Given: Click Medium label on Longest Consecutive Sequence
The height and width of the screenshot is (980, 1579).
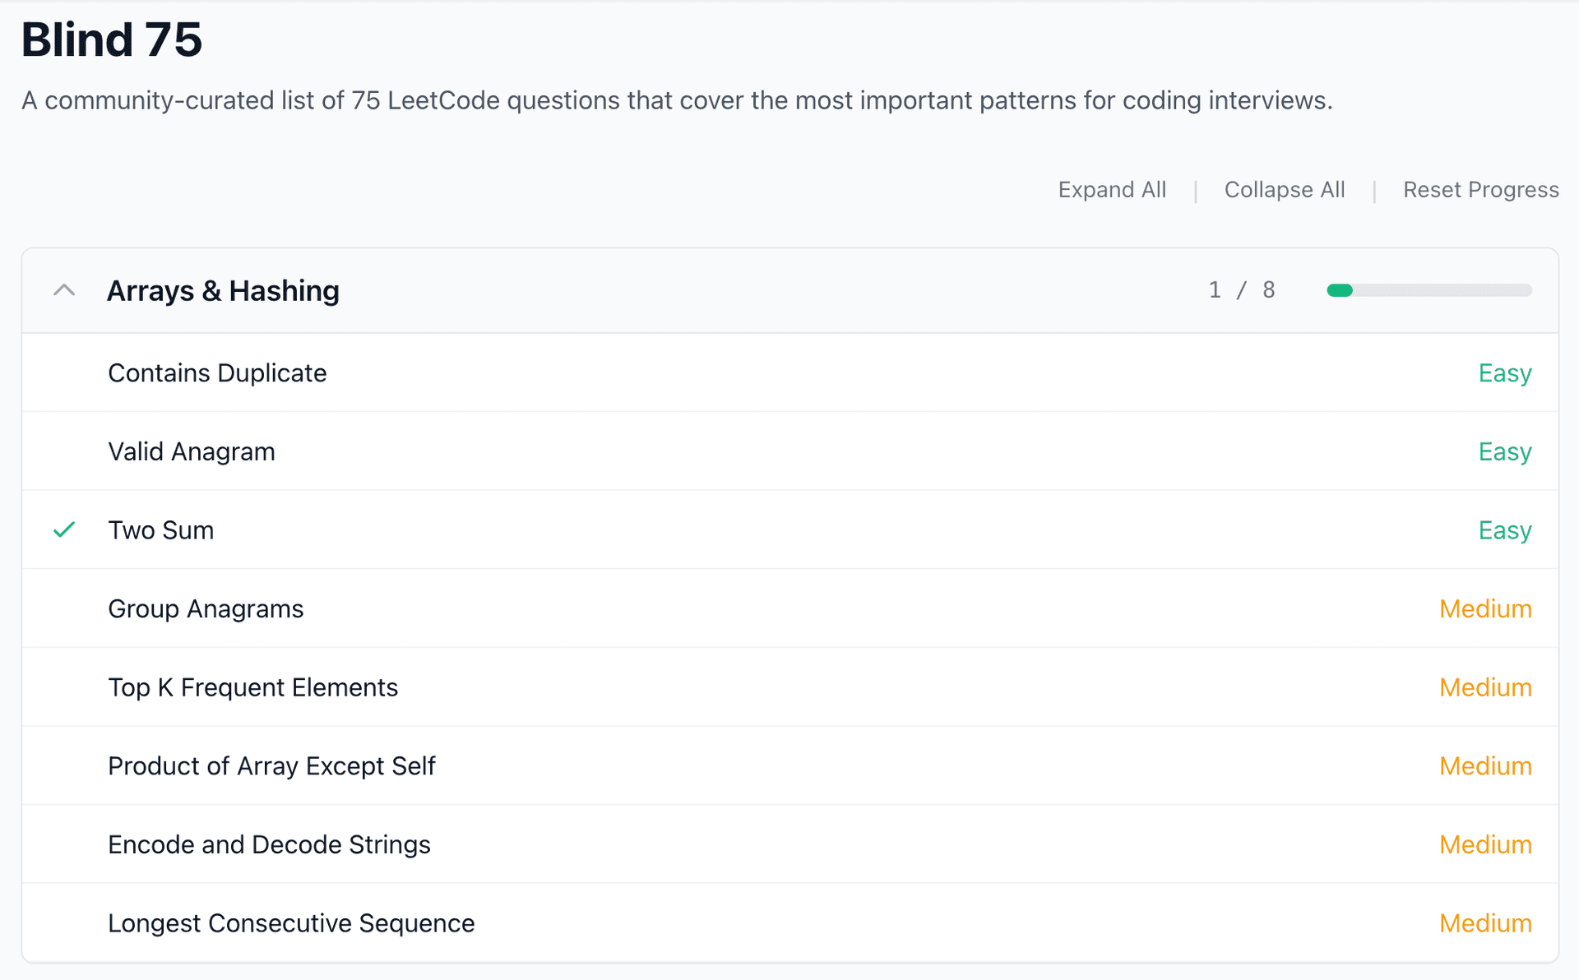Looking at the screenshot, I should coord(1484,923).
